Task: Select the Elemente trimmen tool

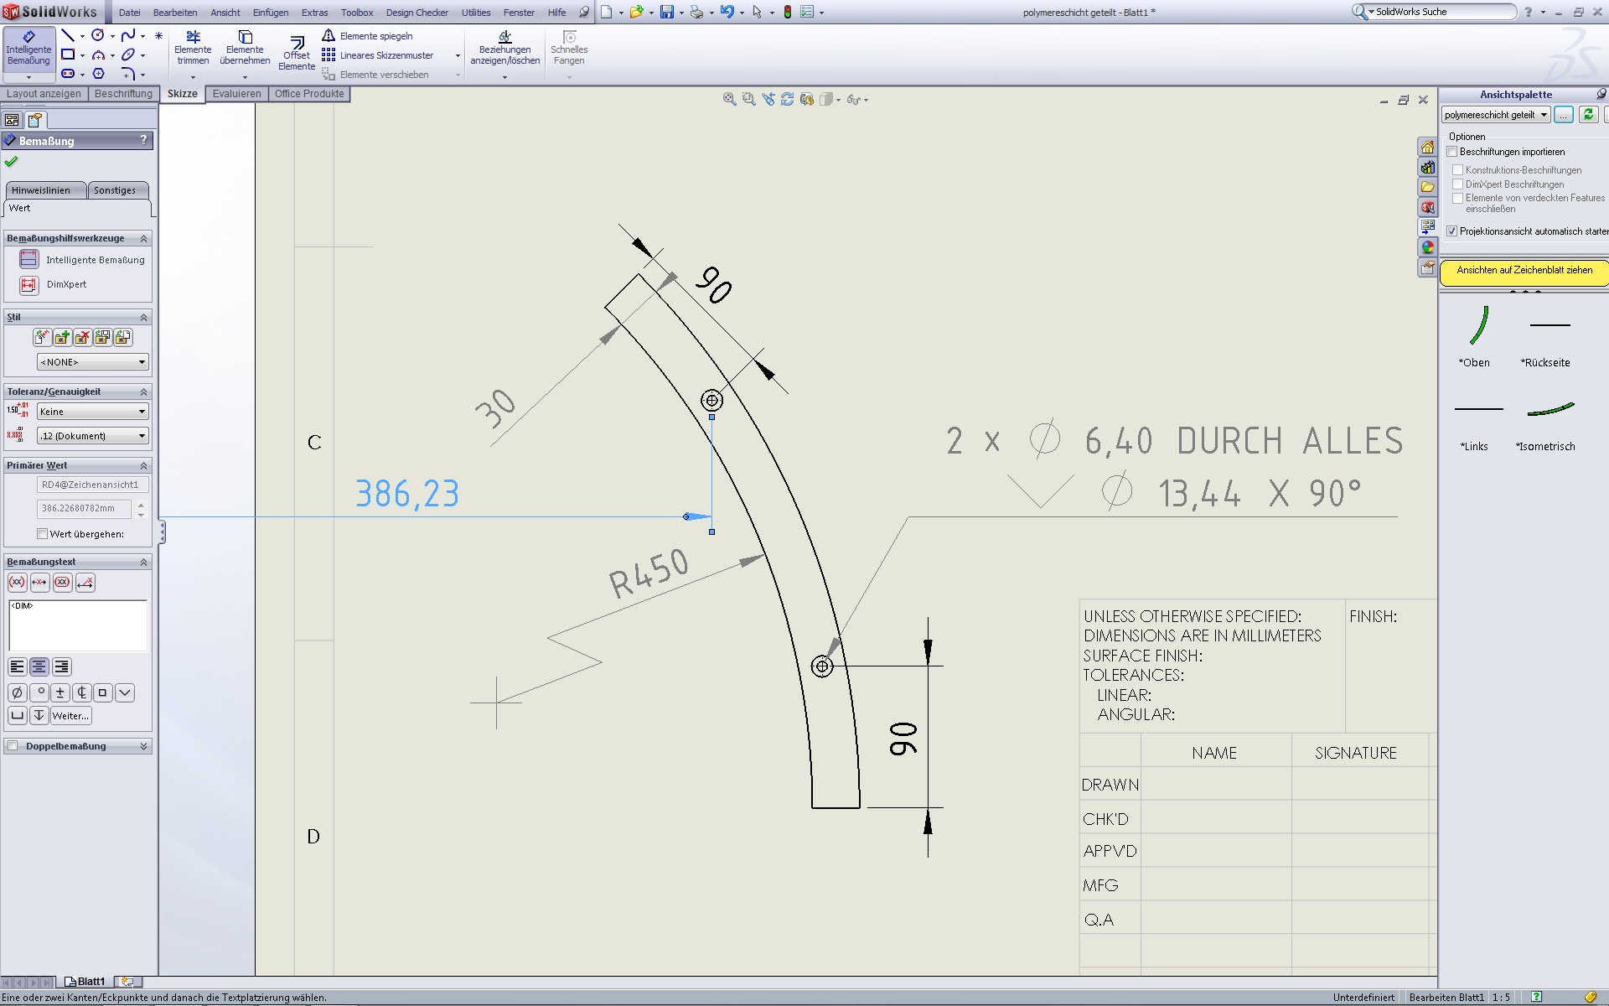Action: [x=193, y=48]
